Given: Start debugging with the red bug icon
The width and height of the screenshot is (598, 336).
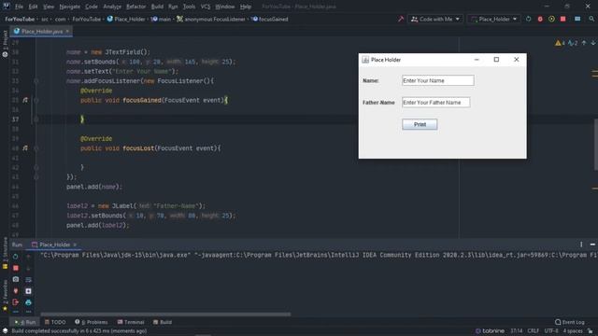Looking at the screenshot, I should coord(540,19).
